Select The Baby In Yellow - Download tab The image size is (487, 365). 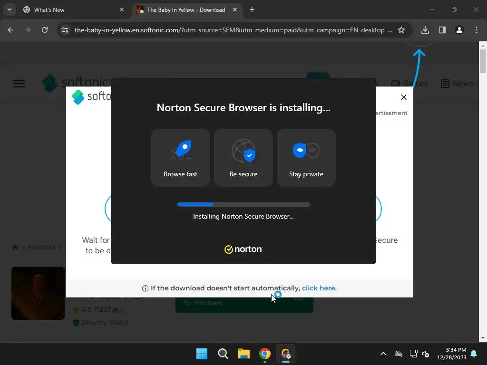pyautogui.click(x=186, y=10)
